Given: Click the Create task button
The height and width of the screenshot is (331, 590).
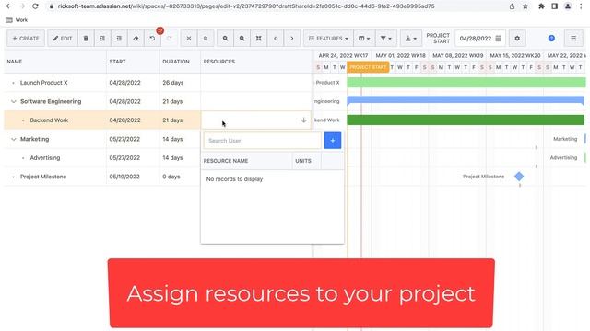Looking at the screenshot, I should click(x=26, y=39).
